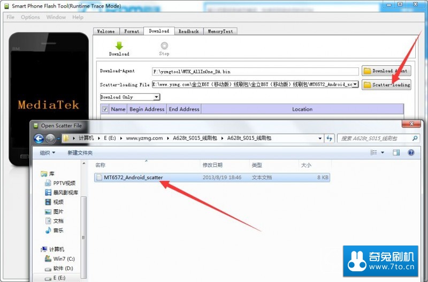The height and width of the screenshot is (282, 428).
Task: Expand the address bar history dropdown
Action: click(x=319, y=139)
